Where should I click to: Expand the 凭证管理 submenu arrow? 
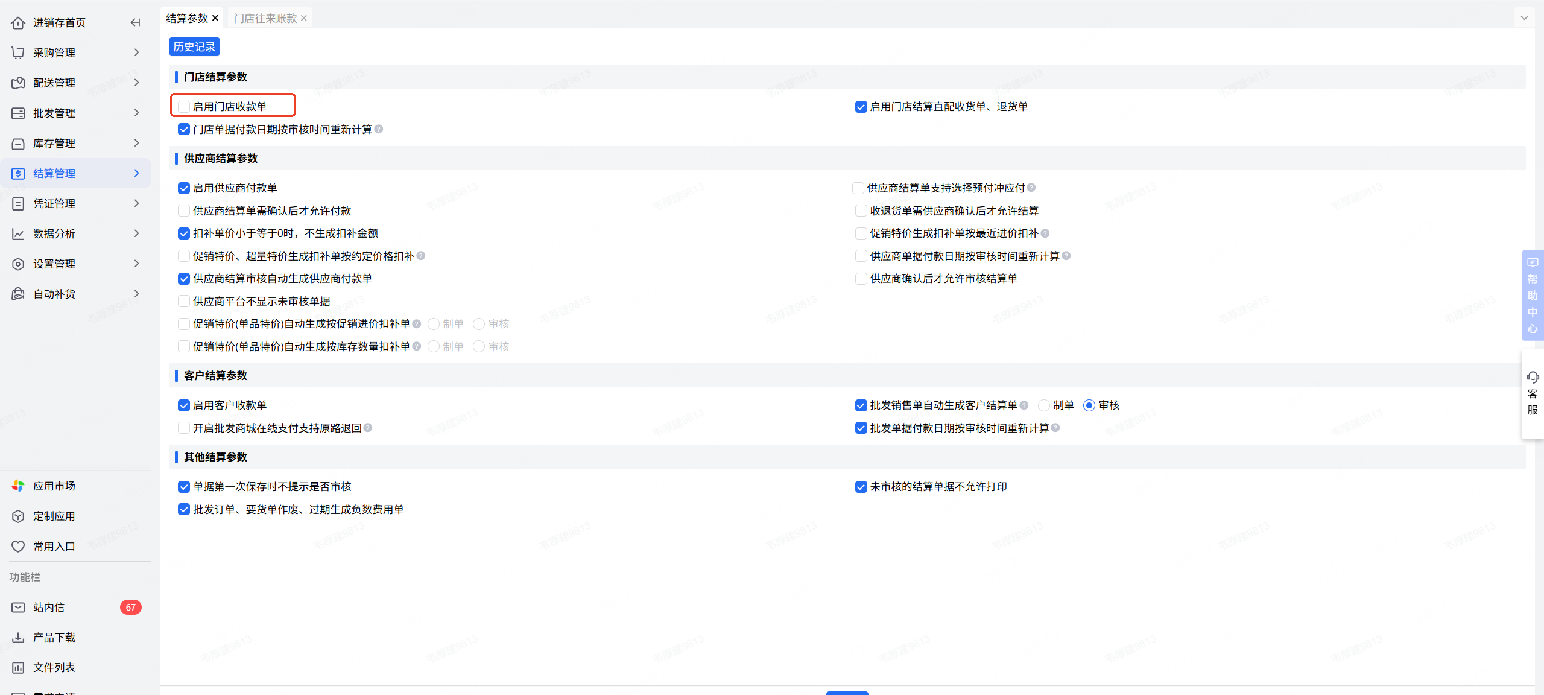pyautogui.click(x=137, y=204)
